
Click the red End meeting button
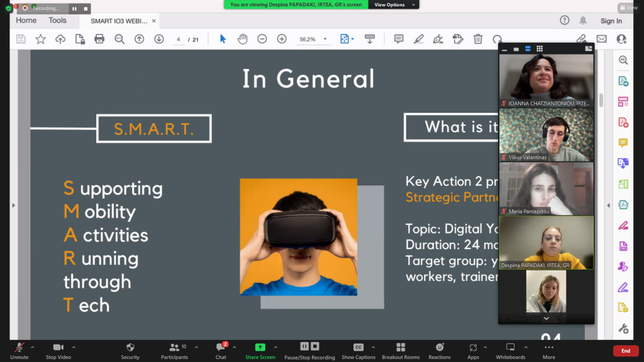pyautogui.click(x=625, y=351)
